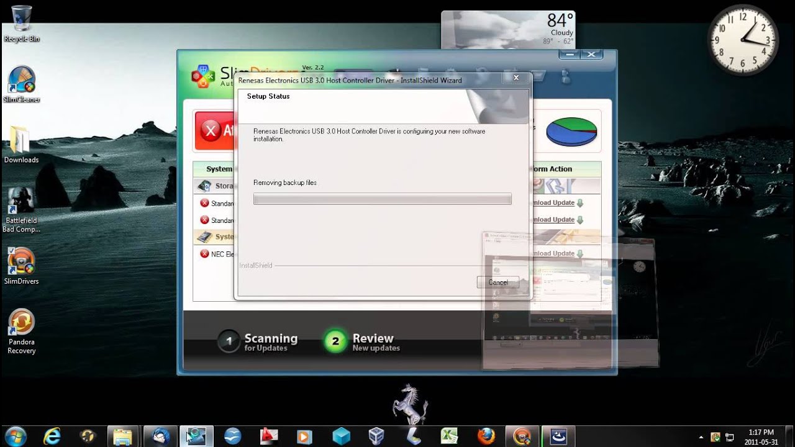Screen dimensions: 795x447
Task: Open the Windows Start menu
Action: click(x=16, y=436)
